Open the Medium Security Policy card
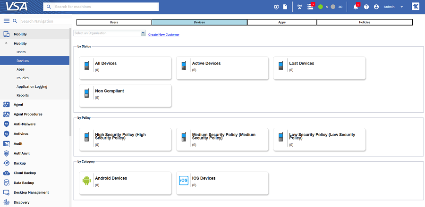 222,140
